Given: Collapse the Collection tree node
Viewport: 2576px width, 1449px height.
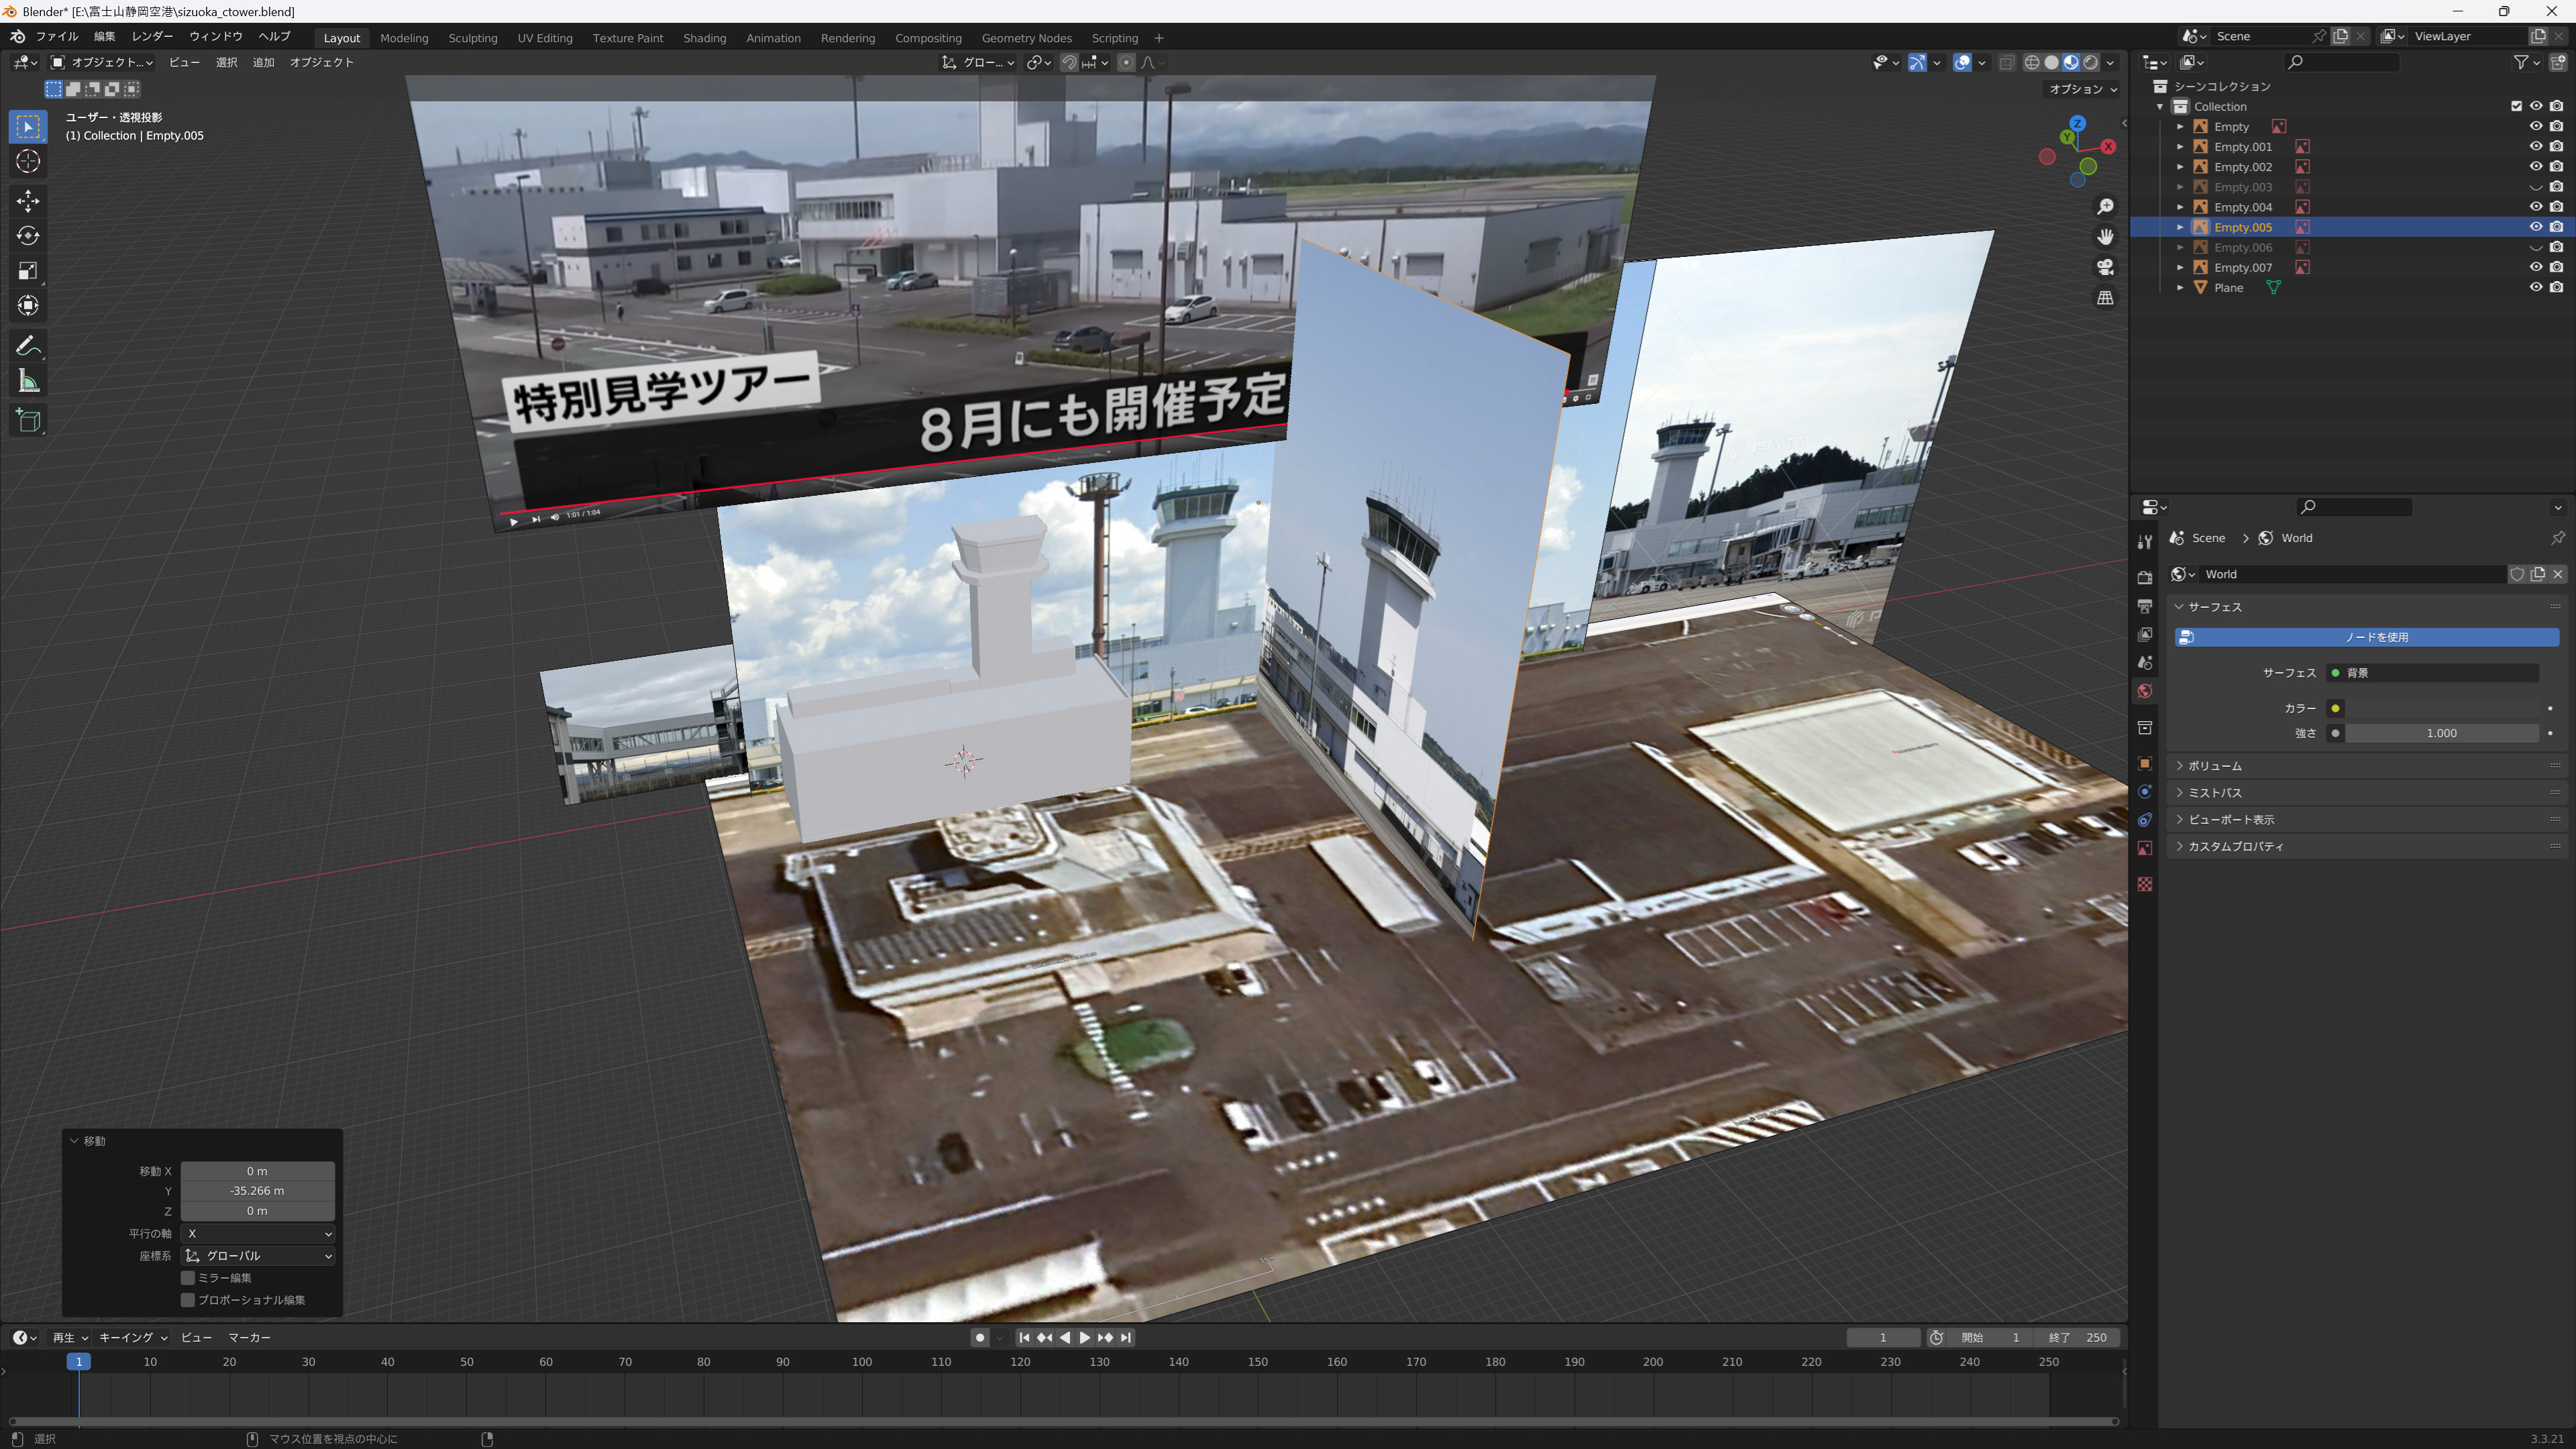Looking at the screenshot, I should coord(2161,107).
